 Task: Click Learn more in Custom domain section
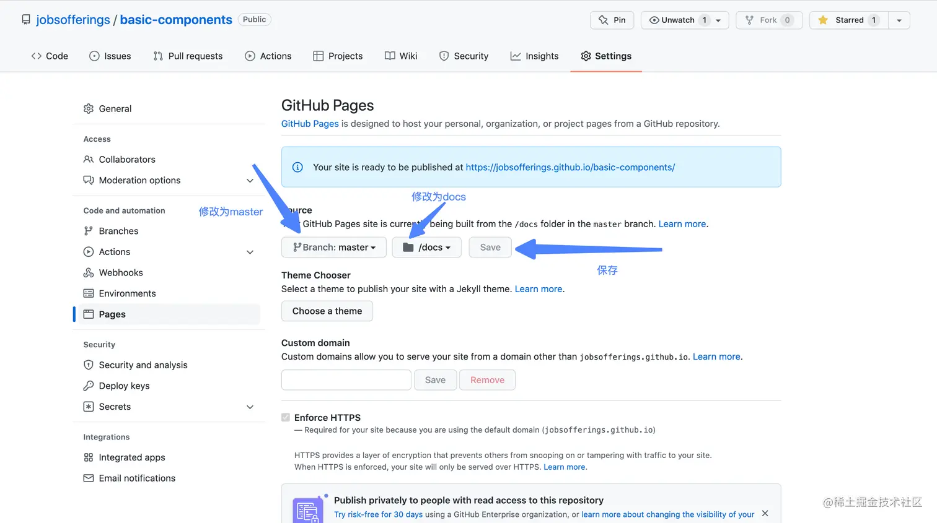click(x=716, y=357)
